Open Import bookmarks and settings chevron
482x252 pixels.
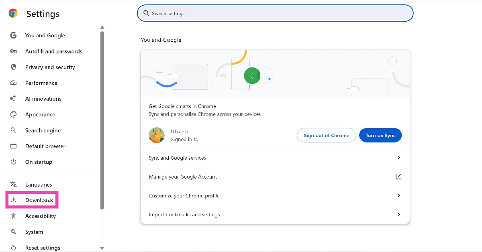(398, 214)
